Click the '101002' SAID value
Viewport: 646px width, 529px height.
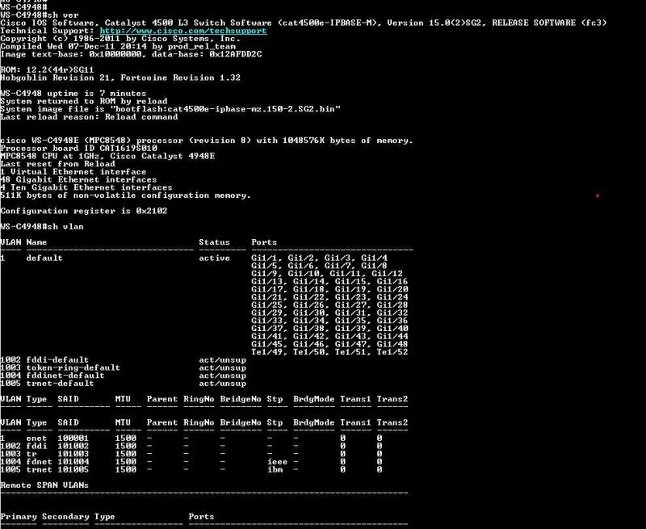[73, 446]
